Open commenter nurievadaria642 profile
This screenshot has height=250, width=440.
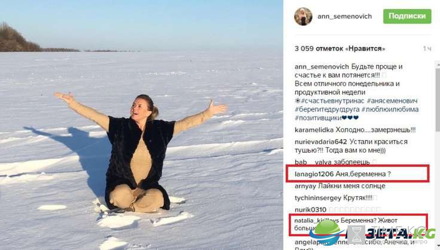321,141
